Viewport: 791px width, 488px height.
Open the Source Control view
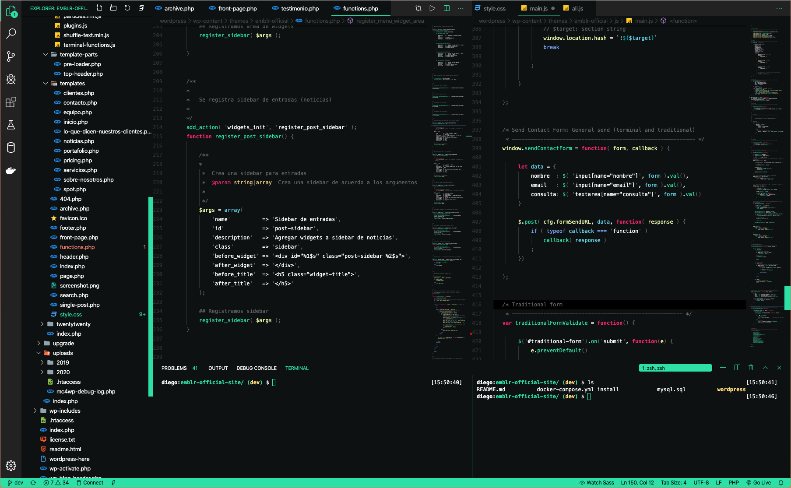[x=11, y=56]
